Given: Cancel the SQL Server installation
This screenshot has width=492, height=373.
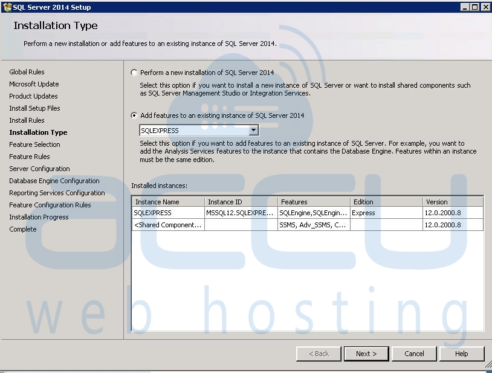Looking at the screenshot, I should 414,354.
